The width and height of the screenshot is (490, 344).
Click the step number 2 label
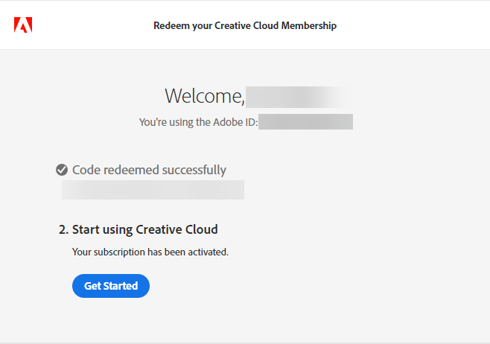click(x=63, y=229)
